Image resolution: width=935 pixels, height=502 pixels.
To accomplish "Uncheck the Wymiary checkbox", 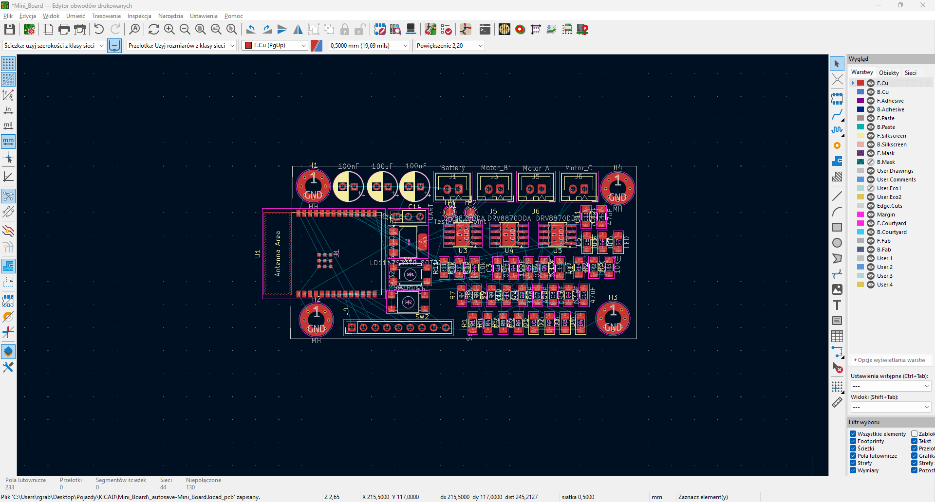I will pyautogui.click(x=853, y=470).
